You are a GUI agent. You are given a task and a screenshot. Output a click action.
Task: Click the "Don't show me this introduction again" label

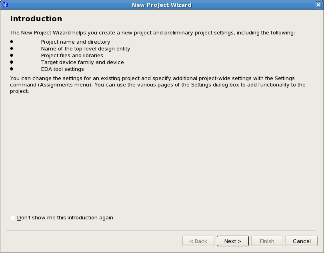(x=65, y=218)
